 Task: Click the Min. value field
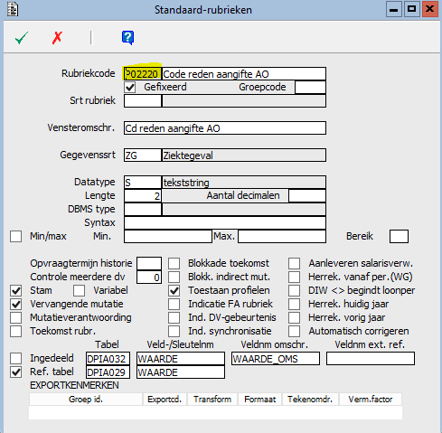point(168,237)
